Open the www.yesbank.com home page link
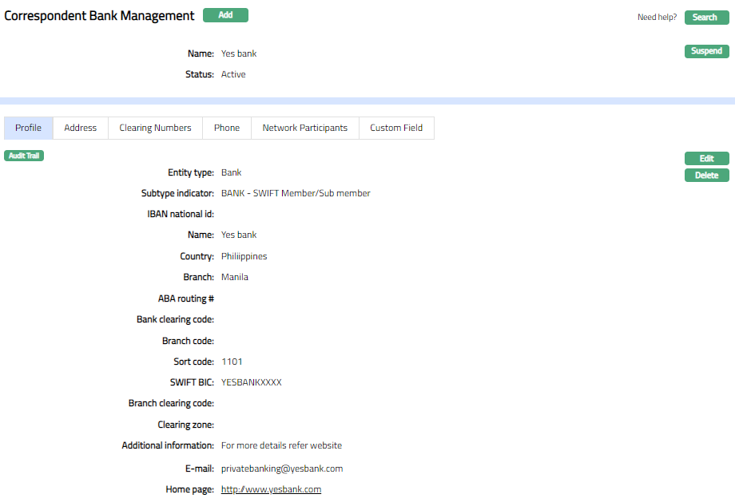Screen dimensions: 735x502 click(271, 490)
